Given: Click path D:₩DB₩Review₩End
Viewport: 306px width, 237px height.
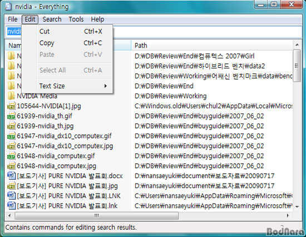Looking at the screenshot, I should click(164, 86).
